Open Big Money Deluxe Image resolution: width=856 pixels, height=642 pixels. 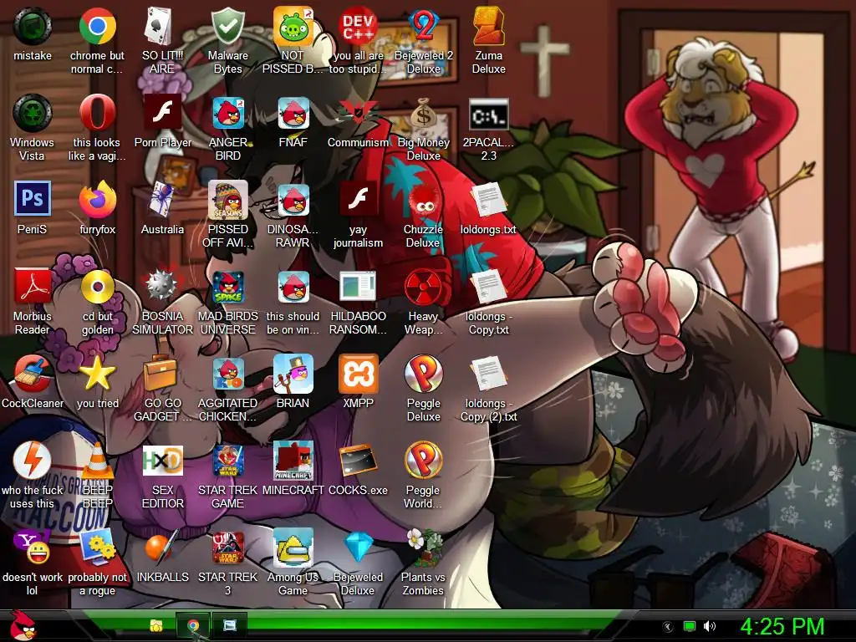[x=423, y=113]
